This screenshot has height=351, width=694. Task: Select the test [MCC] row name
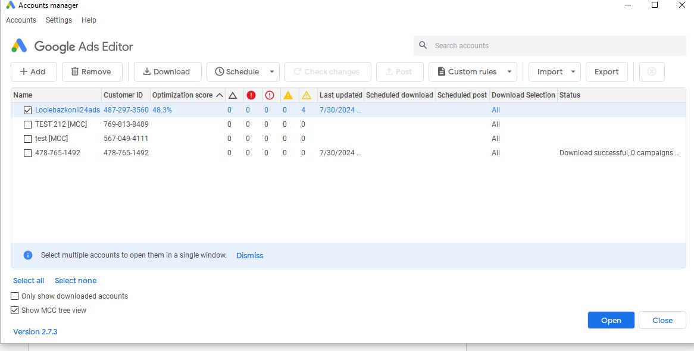[x=51, y=139]
